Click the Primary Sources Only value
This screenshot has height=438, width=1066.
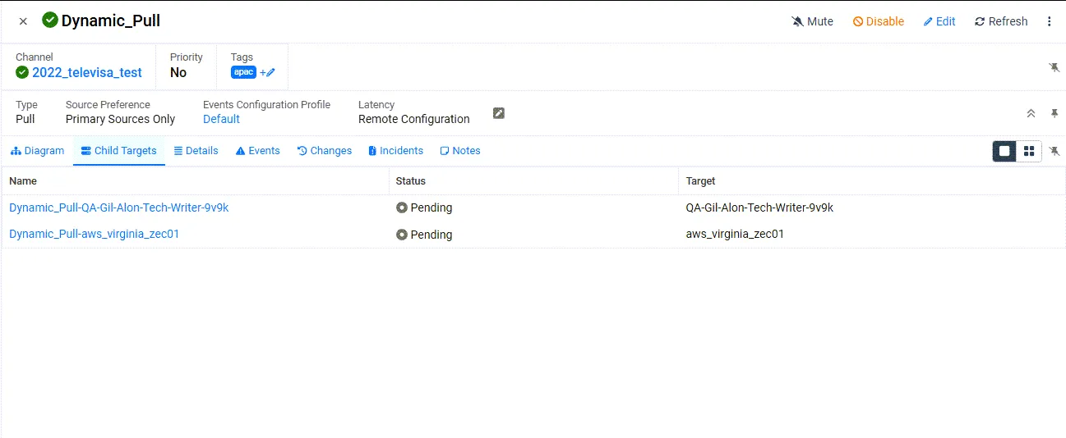[x=121, y=119]
